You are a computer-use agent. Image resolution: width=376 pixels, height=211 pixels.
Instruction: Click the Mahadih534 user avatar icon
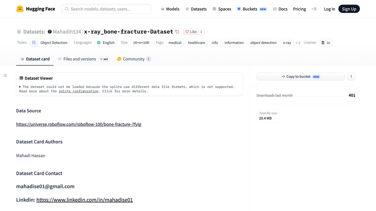tap(50, 32)
